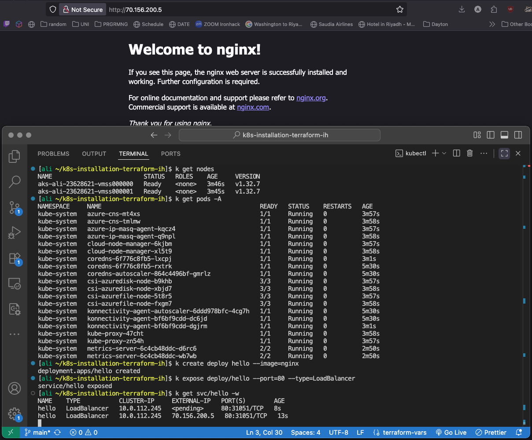
Task: Follow the nginx.org documentation link
Action: pyautogui.click(x=311, y=98)
